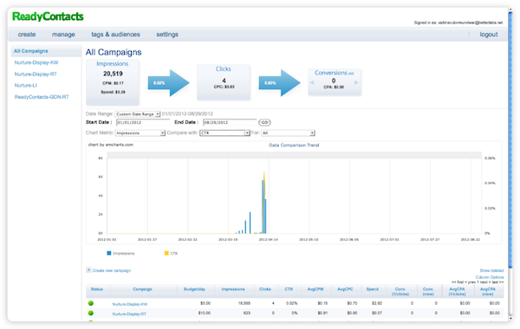The width and height of the screenshot is (520, 329).
Task: Open the settings menu
Action: coord(167,35)
